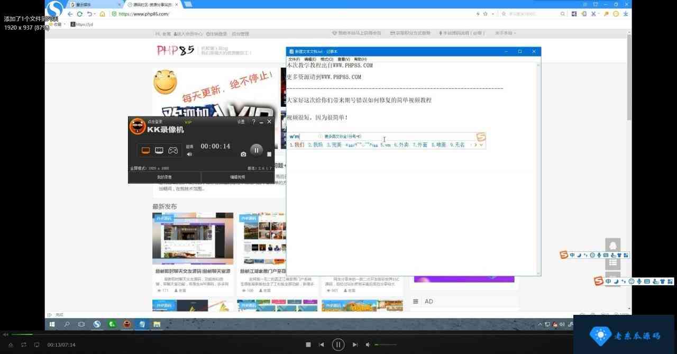Choose IME candidate 9 无名

click(457, 144)
